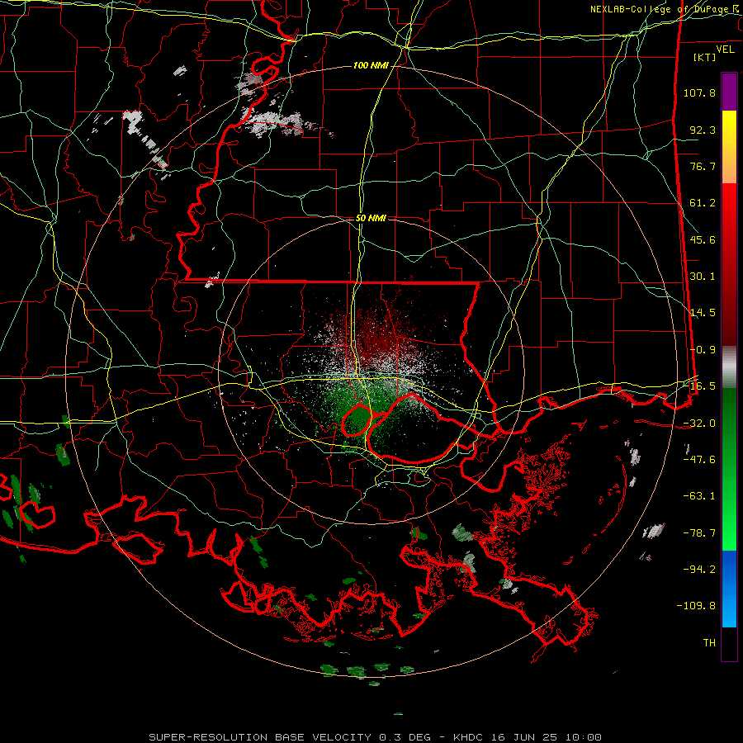The width and height of the screenshot is (743, 743).
Task: Click the -47.6 velocity scale value
Action: pyautogui.click(x=699, y=460)
